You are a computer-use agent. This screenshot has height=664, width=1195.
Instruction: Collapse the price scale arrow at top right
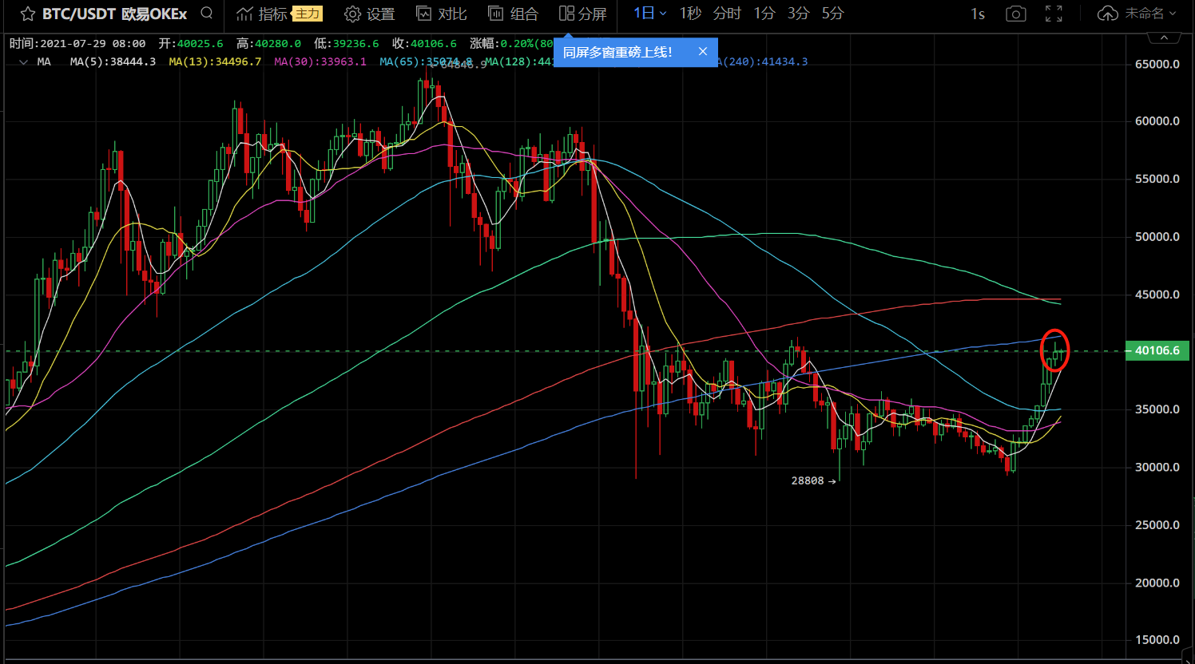pos(1164,38)
